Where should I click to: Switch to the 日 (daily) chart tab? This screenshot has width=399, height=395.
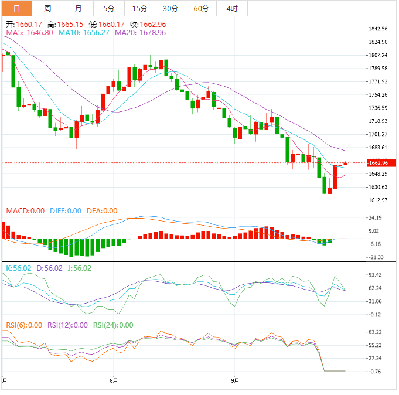(16, 8)
